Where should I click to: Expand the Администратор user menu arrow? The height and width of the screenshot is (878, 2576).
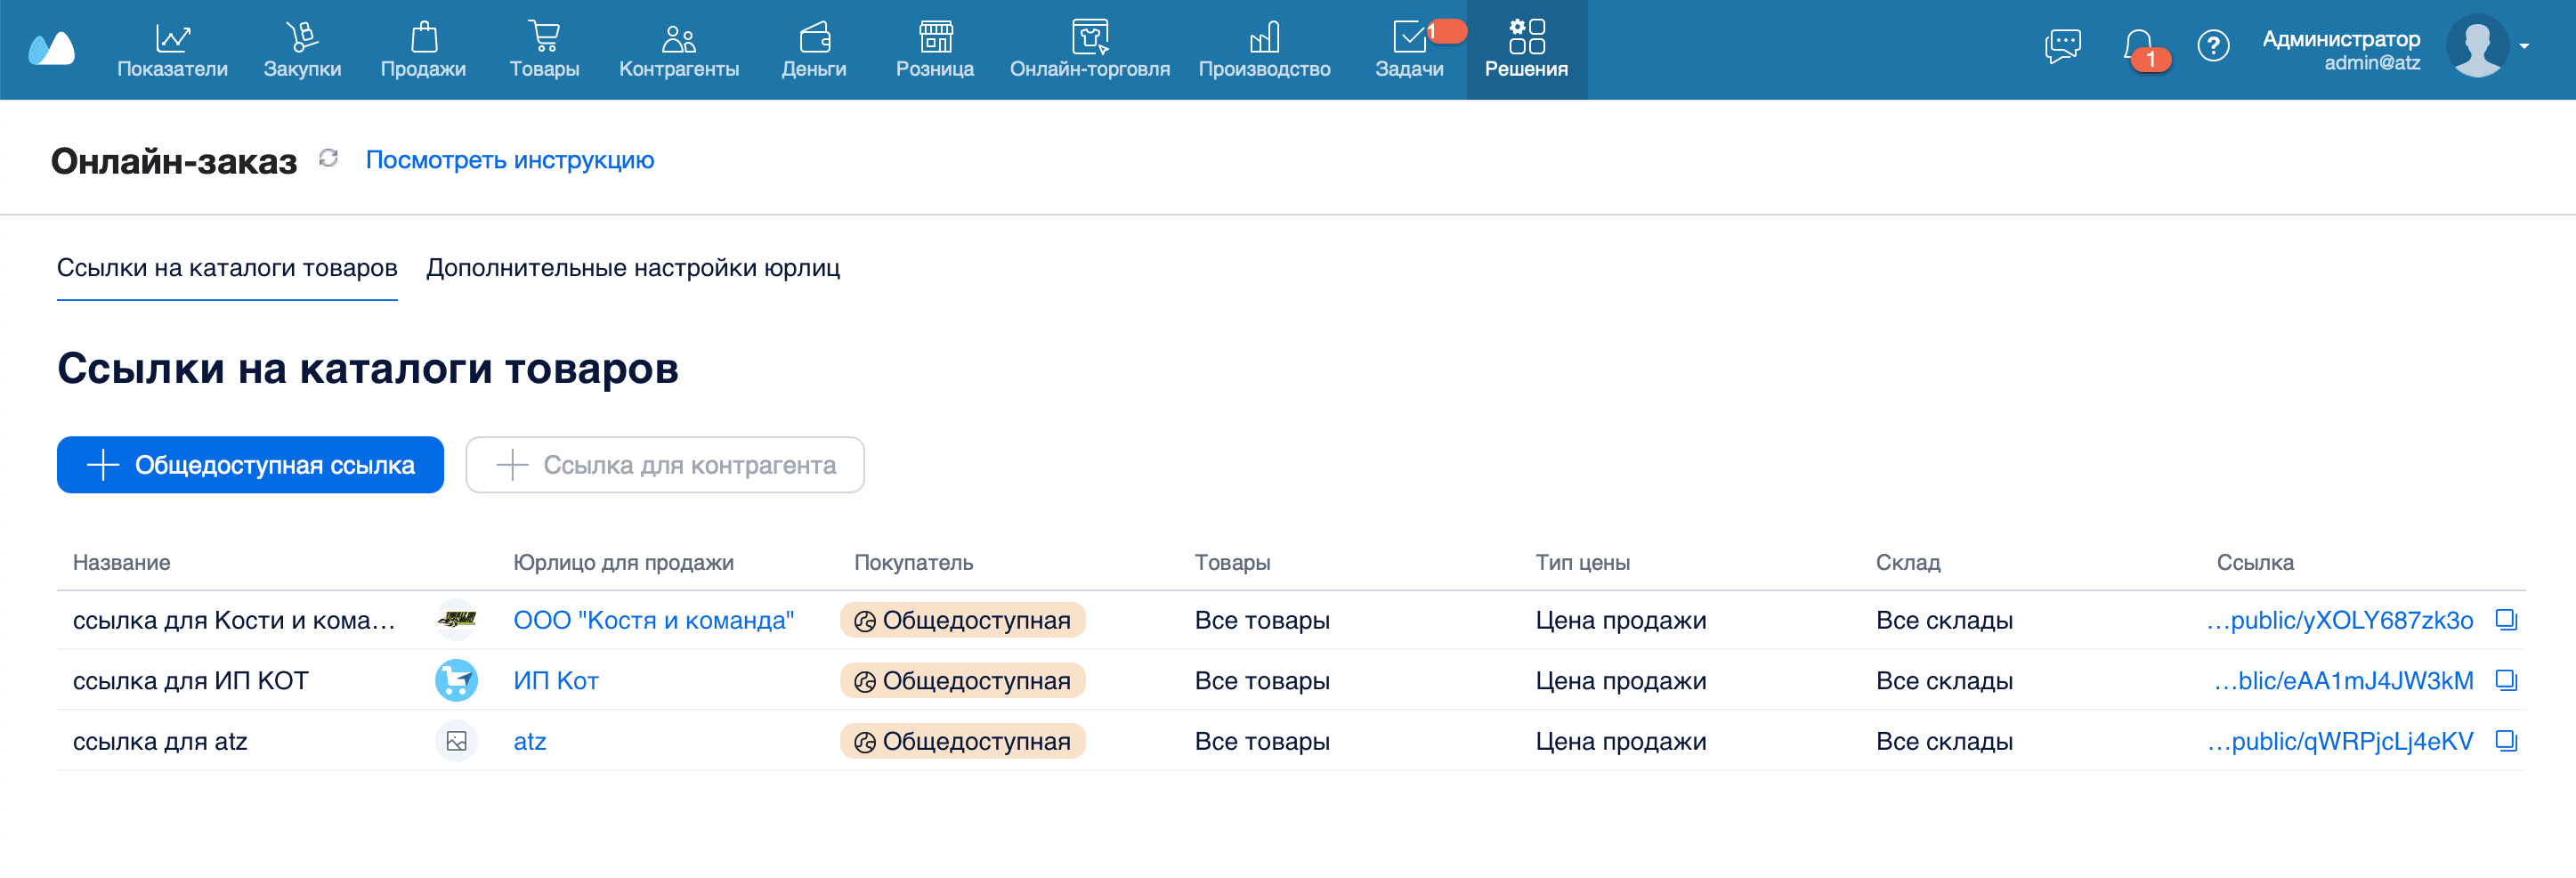click(x=2524, y=47)
